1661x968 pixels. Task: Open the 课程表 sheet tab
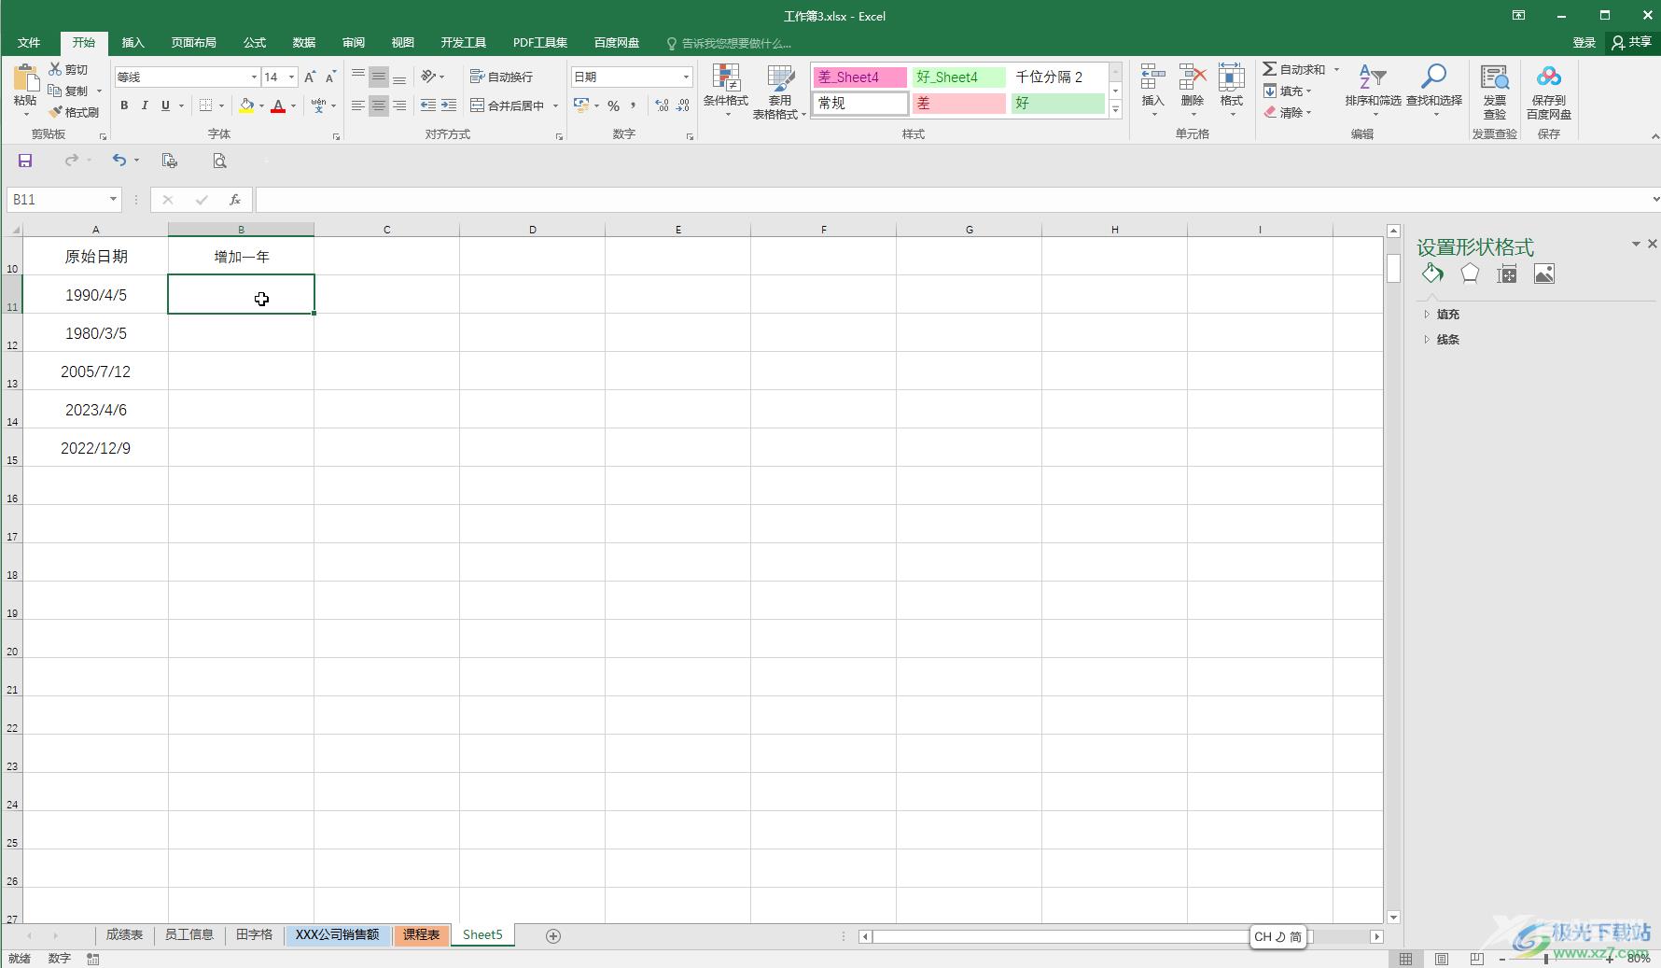pyautogui.click(x=421, y=934)
